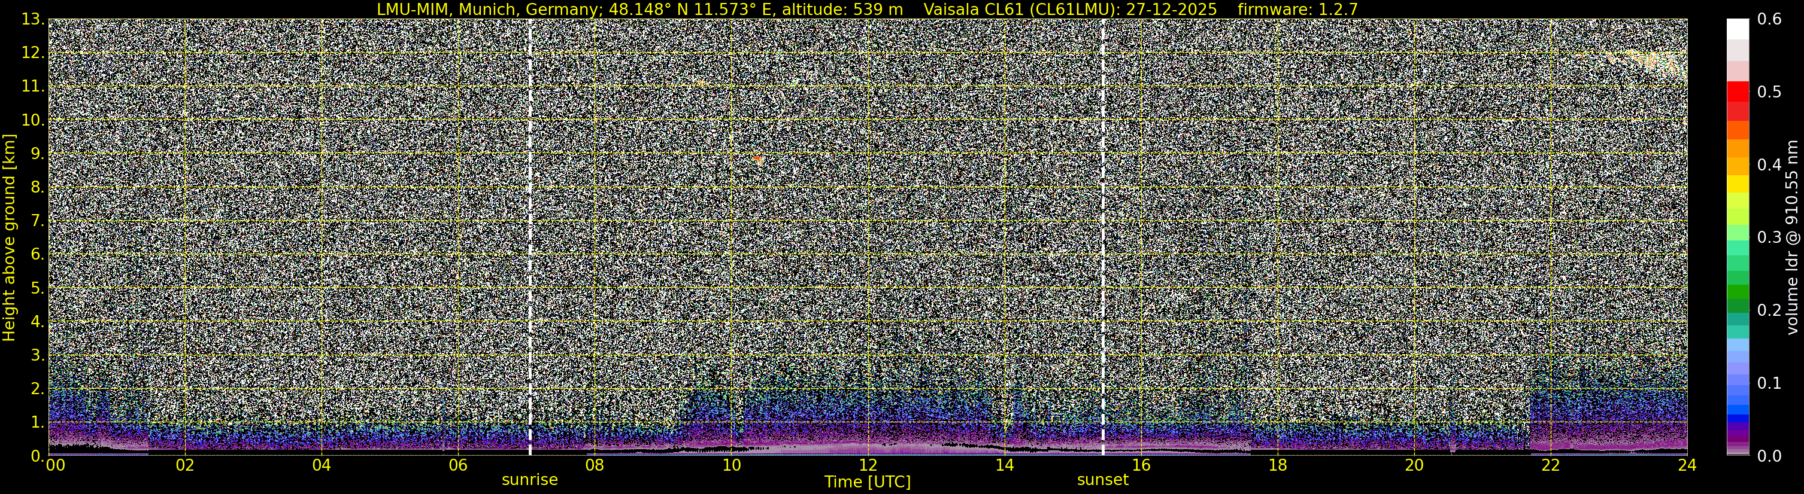Click the height axis tick '8.'
The image size is (1804, 494).
pos(38,188)
